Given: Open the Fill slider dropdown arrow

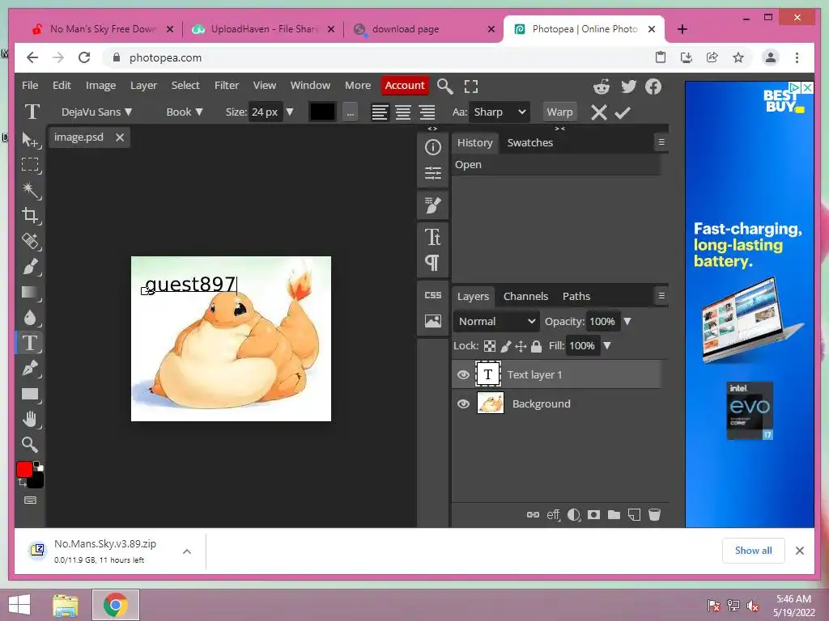Looking at the screenshot, I should (607, 346).
